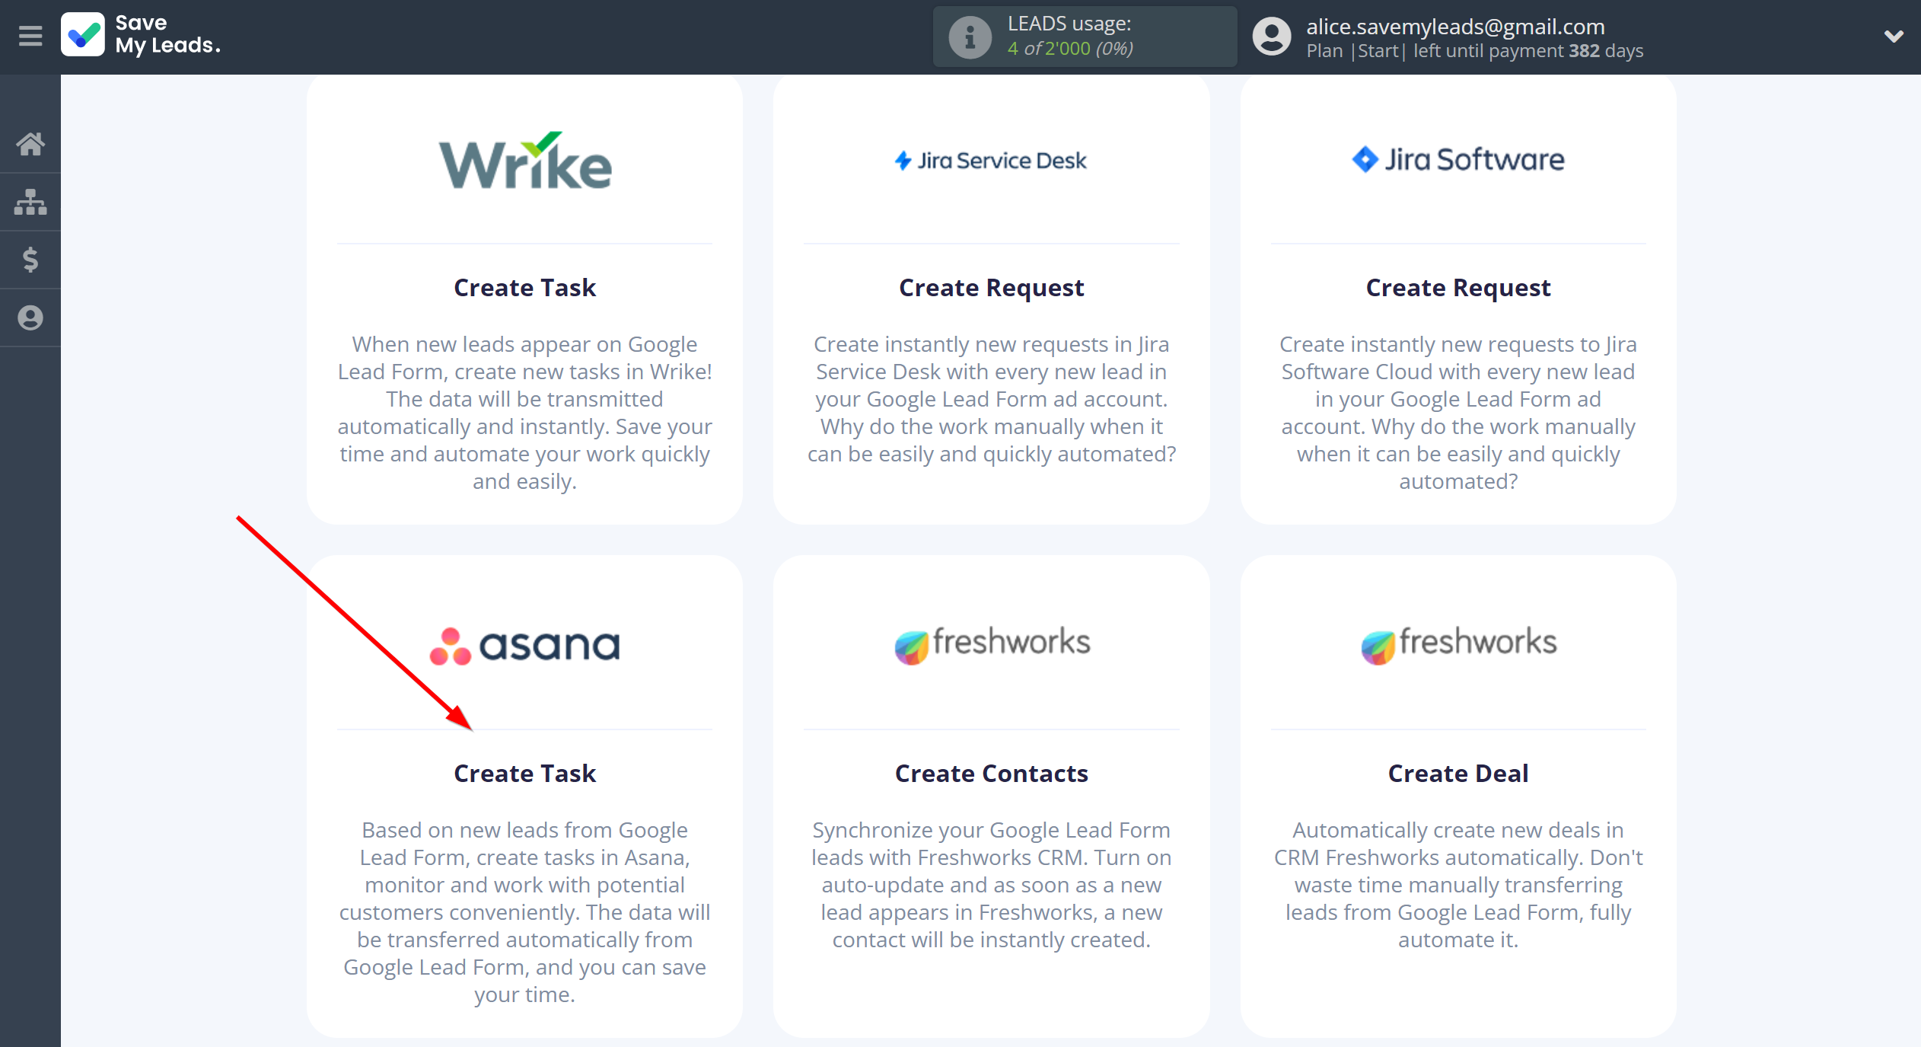
Task: Click Jira Service Desk description text
Action: [991, 399]
